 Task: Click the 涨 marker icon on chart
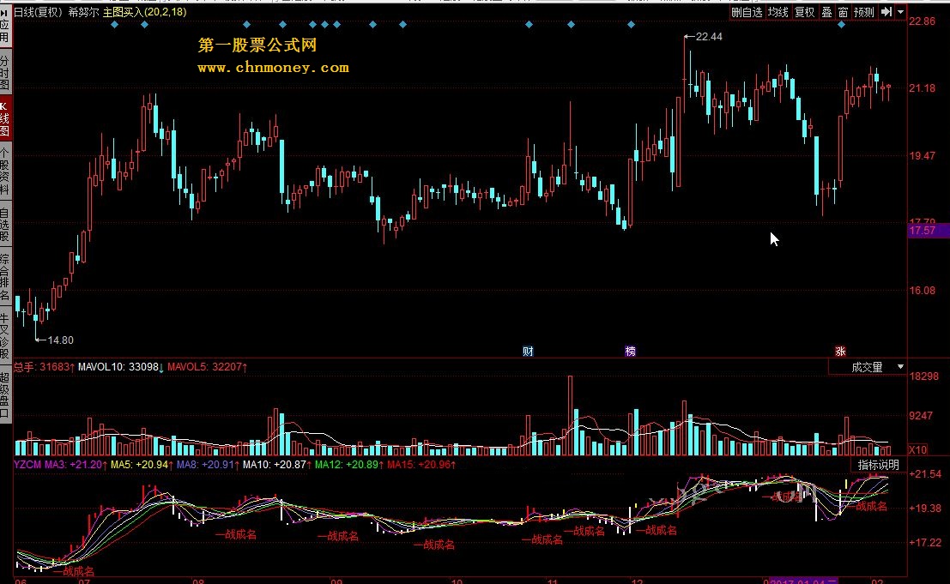(x=840, y=352)
